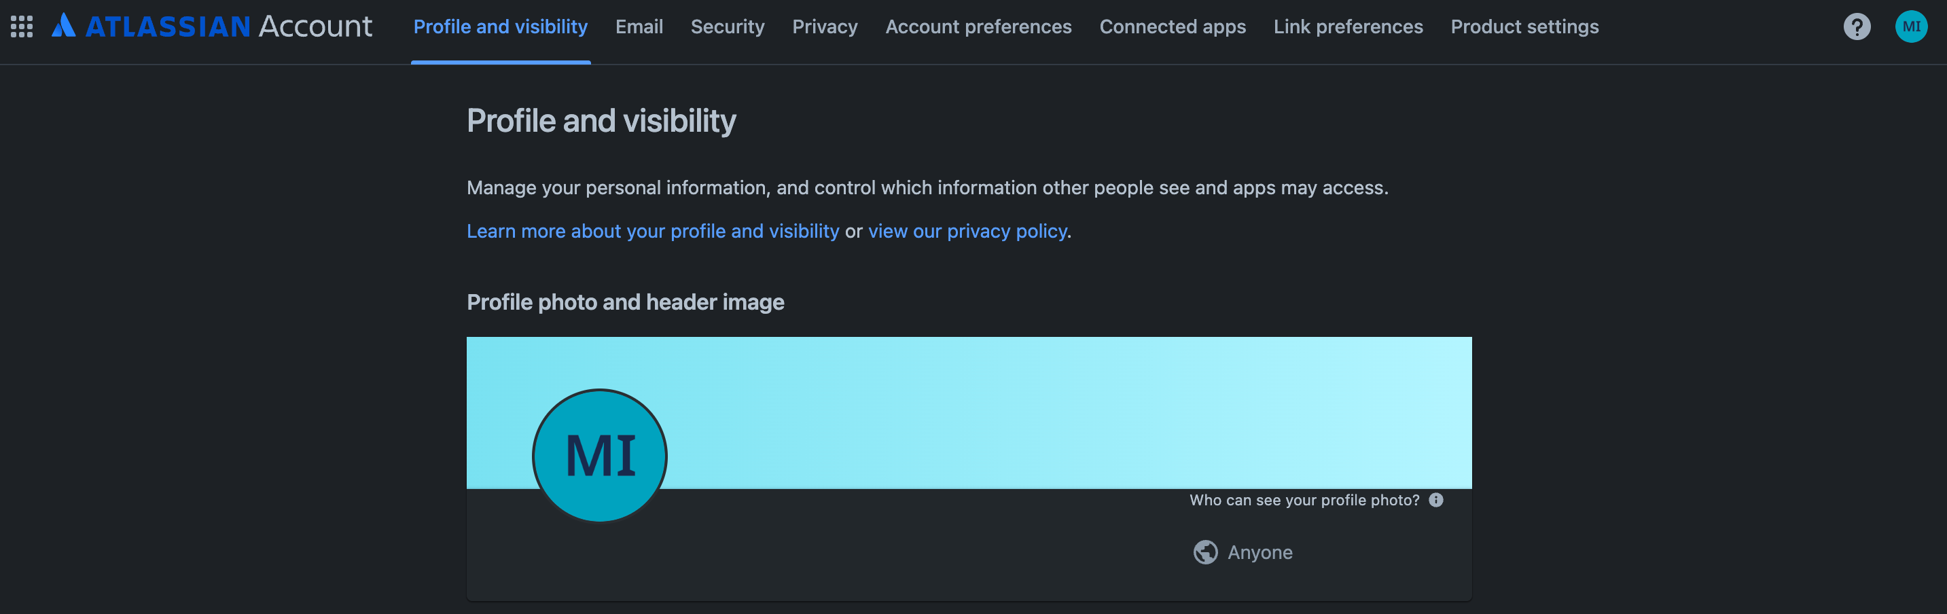Viewport: 1947px width, 614px height.
Task: Click the info icon beside profile photo visibility
Action: pos(1436,500)
